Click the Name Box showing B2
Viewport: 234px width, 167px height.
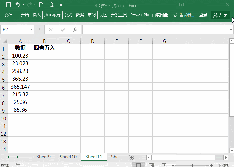click(x=15, y=30)
